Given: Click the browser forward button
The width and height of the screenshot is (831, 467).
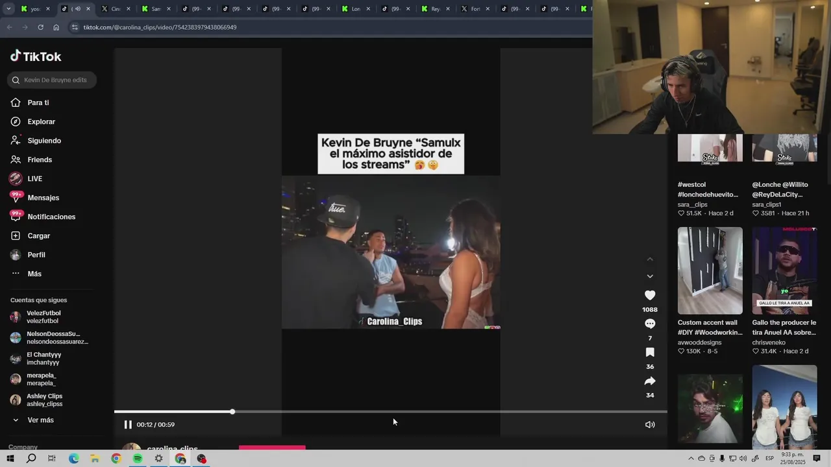Looking at the screenshot, I should point(25,27).
